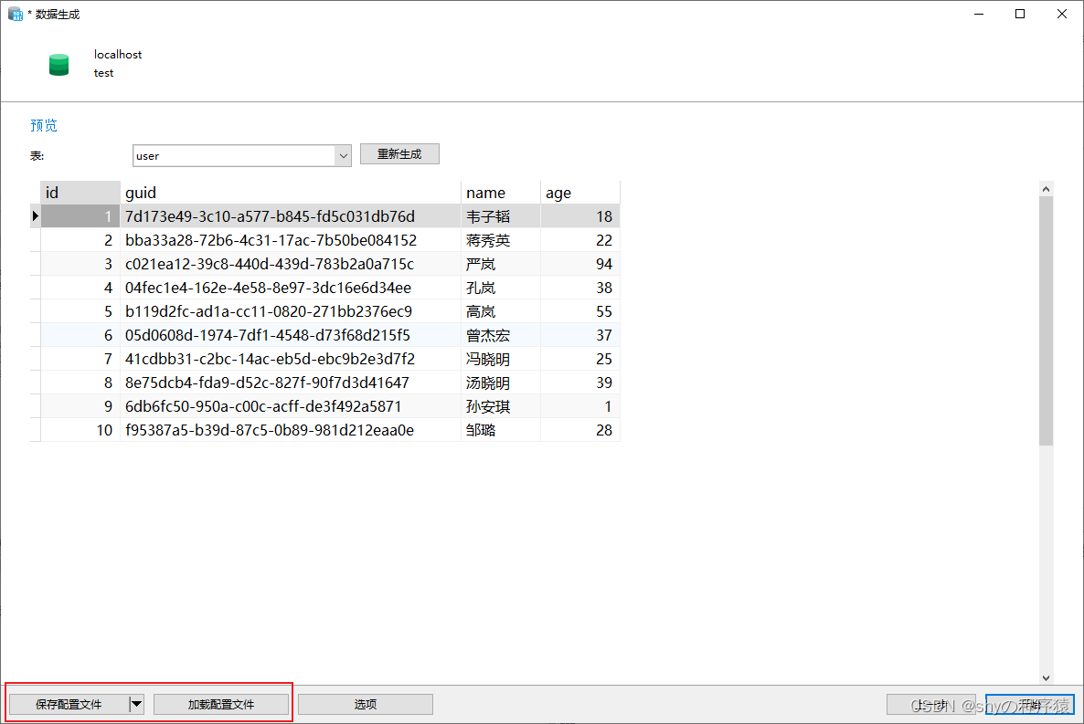Select guid cell b119d2fc-ad1a-cc11-0820-271bb2376ec9
This screenshot has height=724, width=1084.
click(291, 311)
